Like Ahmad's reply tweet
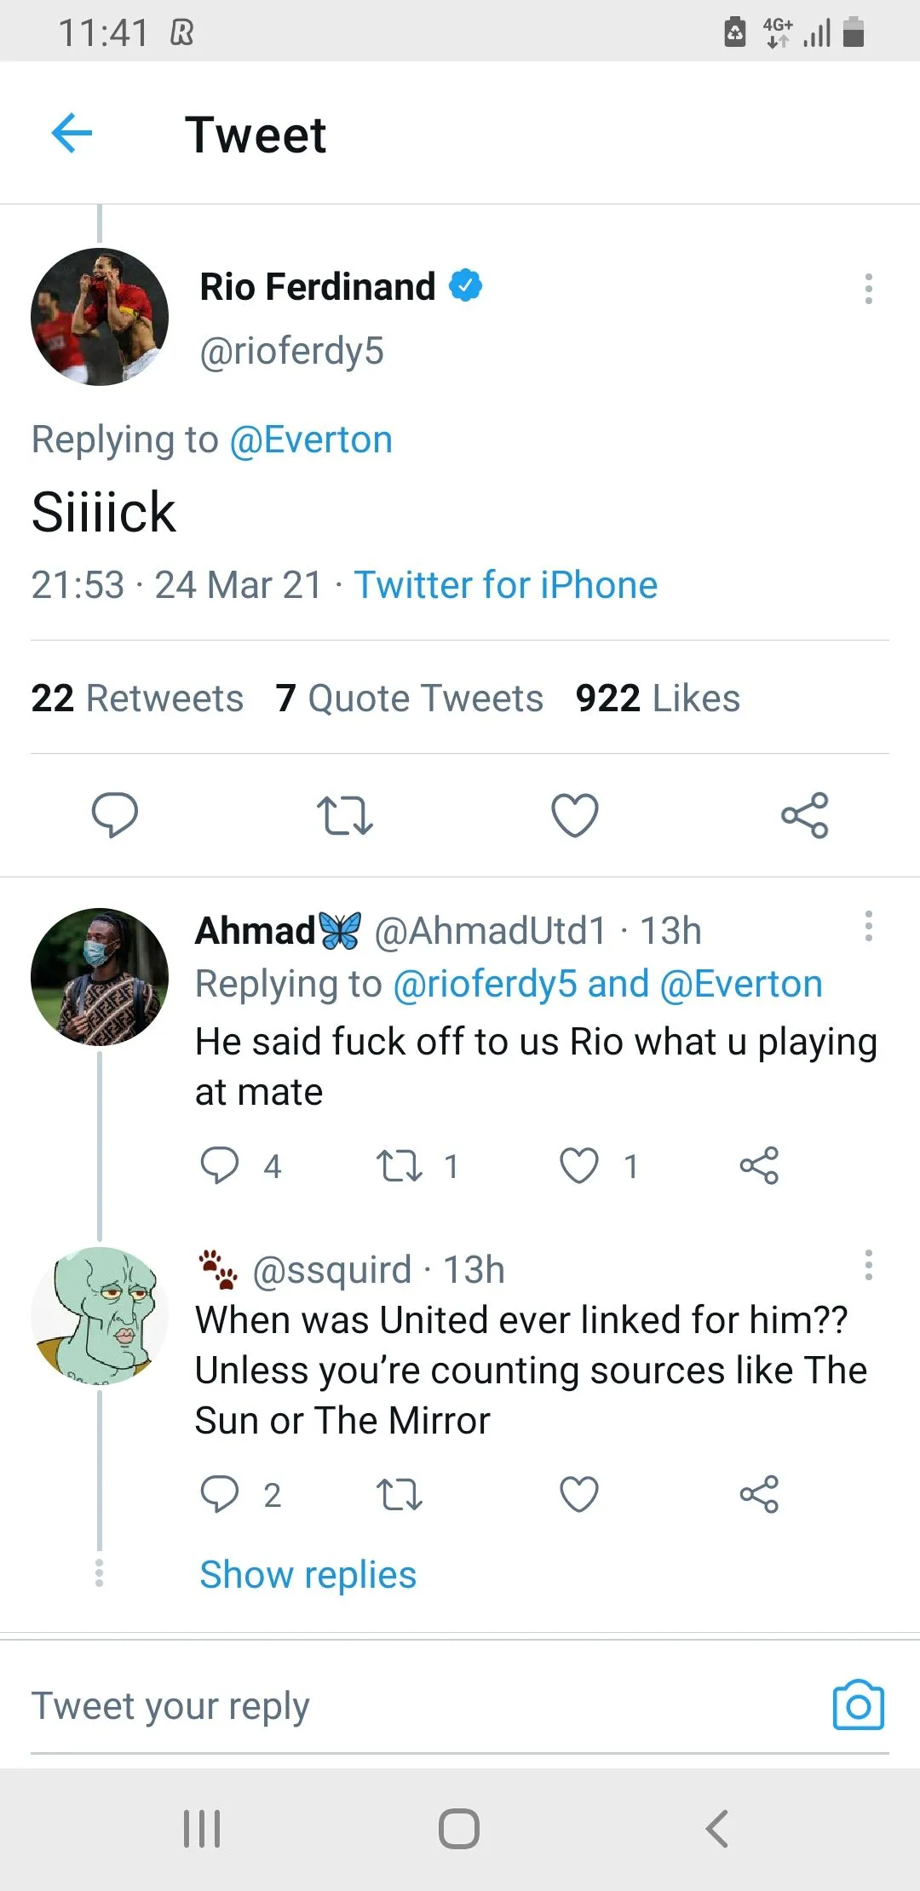Image resolution: width=920 pixels, height=1891 pixels. pos(579,1165)
